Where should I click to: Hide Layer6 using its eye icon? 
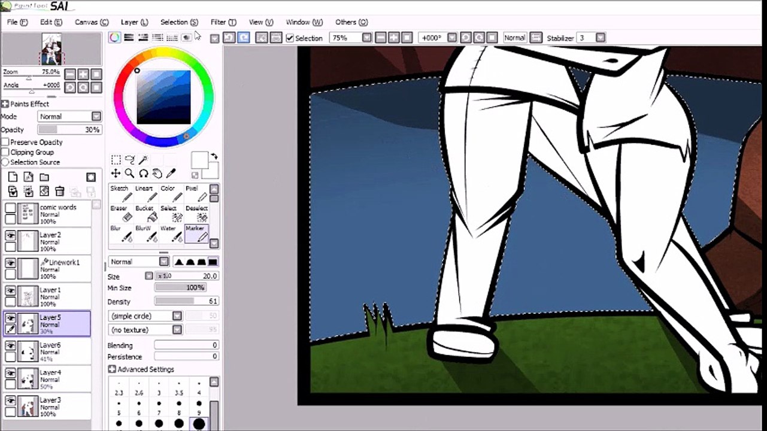tap(10, 345)
